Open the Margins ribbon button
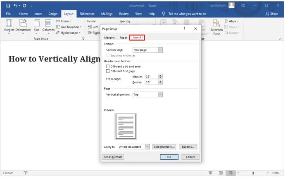Viewport: 285px width, 177px height. click(x=9, y=26)
